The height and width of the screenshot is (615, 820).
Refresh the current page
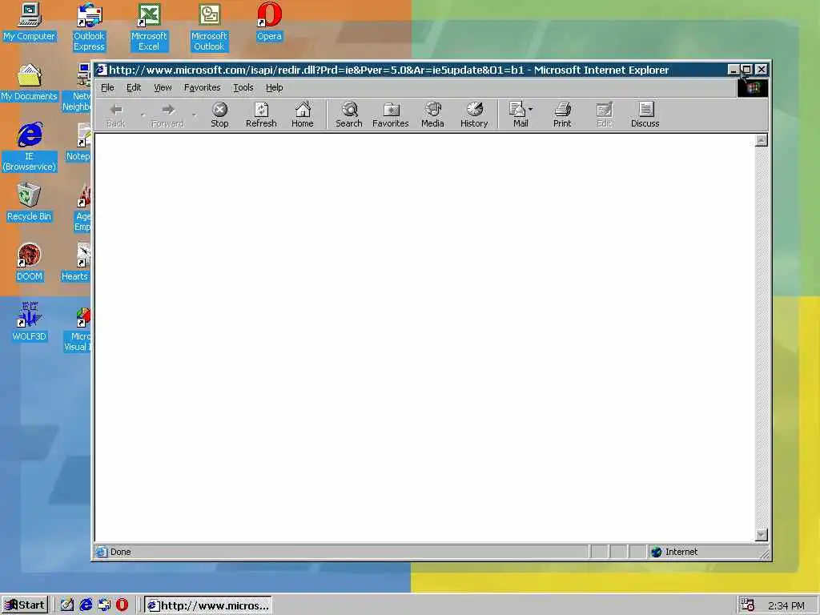click(x=261, y=115)
